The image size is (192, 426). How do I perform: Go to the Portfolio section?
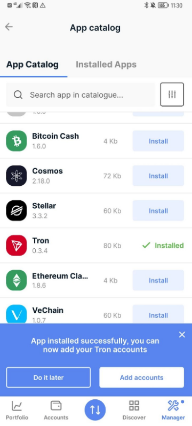pos(17,410)
